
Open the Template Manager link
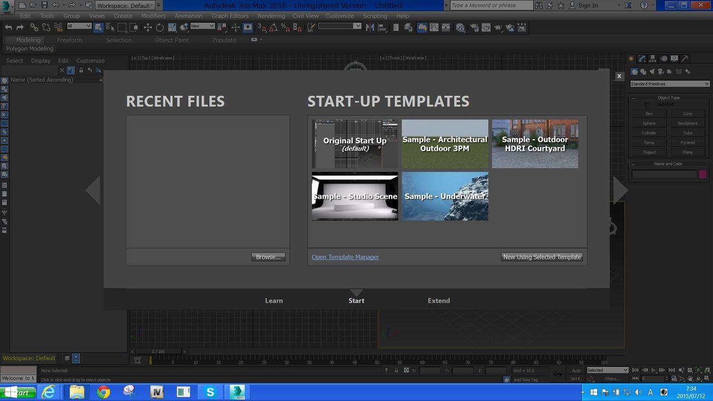[345, 257]
